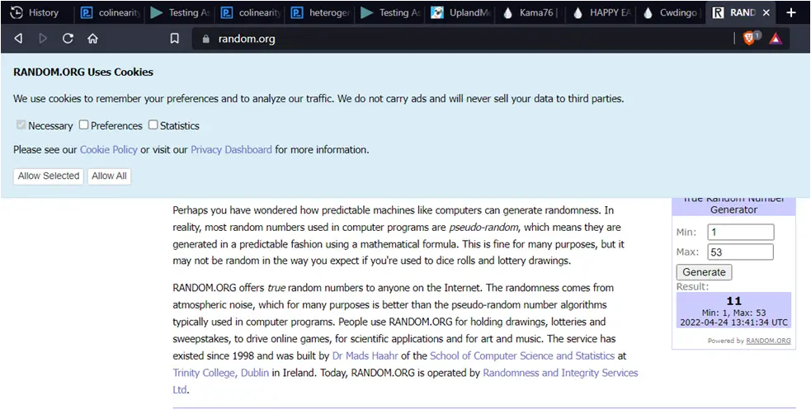Viewport: 811px width, 414px height.
Task: Open the Cwdingo tab
Action: [672, 13]
